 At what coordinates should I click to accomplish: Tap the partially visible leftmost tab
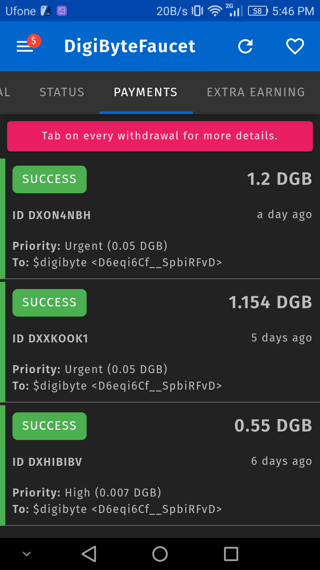(5, 92)
